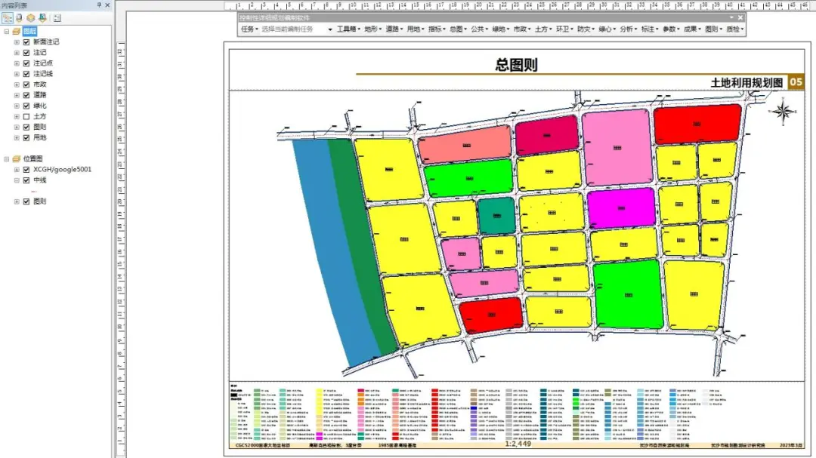The image size is (816, 458).
Task: Open the 公共 menu
Action: (479, 29)
